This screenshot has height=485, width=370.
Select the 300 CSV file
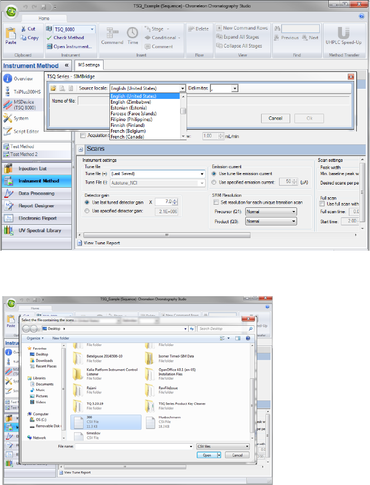106,422
